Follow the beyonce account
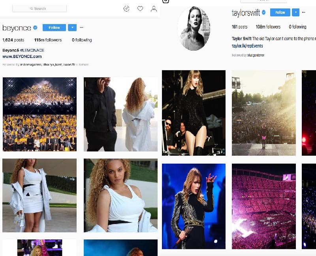Screen dimensions: 316x256 coord(54,28)
